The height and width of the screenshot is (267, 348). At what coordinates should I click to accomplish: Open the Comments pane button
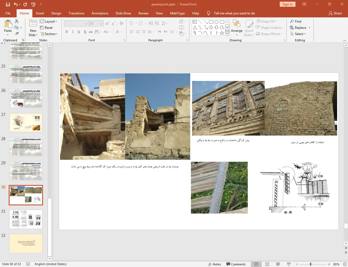236,264
